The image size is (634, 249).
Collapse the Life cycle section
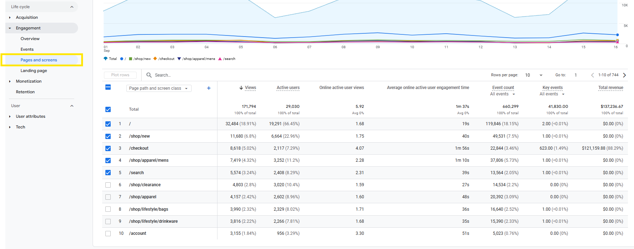(x=72, y=7)
